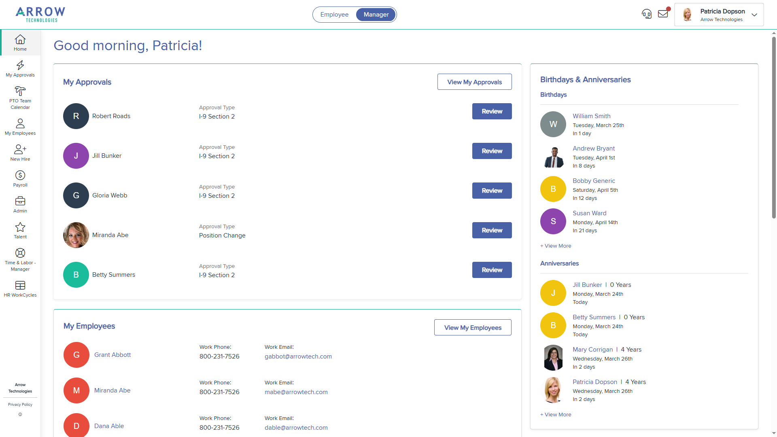Click View My Approvals button
Image resolution: width=777 pixels, height=437 pixels.
click(x=474, y=82)
